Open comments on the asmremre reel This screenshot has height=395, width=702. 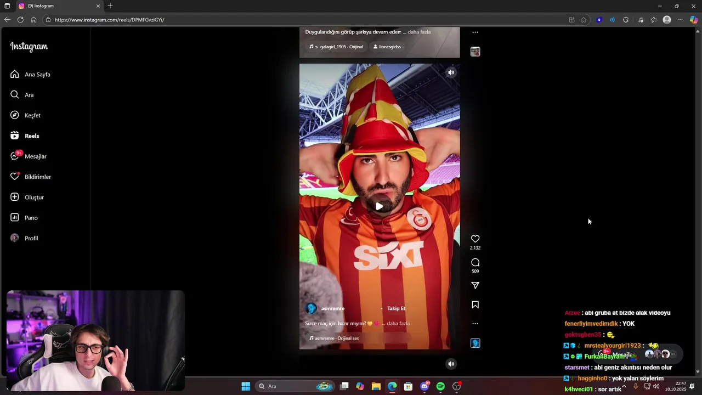475,262
